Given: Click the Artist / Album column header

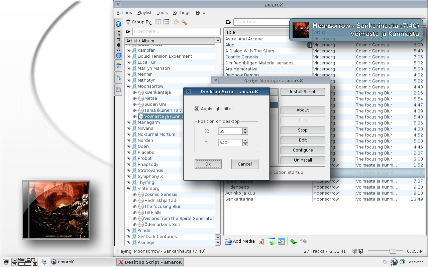Looking at the screenshot, I should point(170,41).
